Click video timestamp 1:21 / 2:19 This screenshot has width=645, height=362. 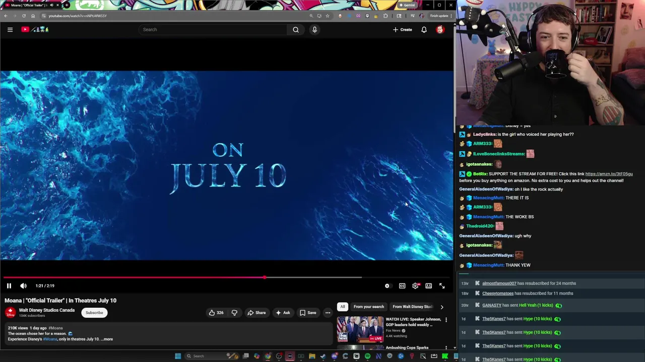point(45,286)
